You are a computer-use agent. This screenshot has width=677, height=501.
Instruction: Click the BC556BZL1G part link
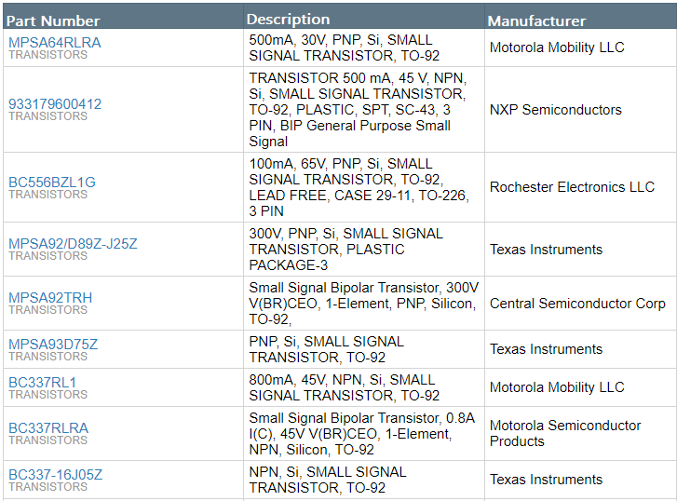coord(52,182)
